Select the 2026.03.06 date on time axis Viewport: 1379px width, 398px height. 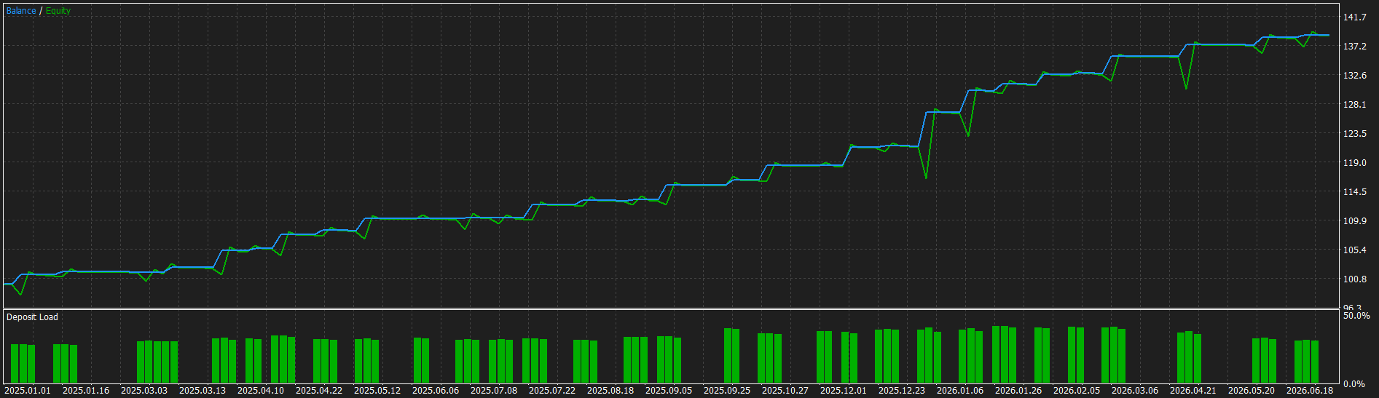click(1135, 391)
